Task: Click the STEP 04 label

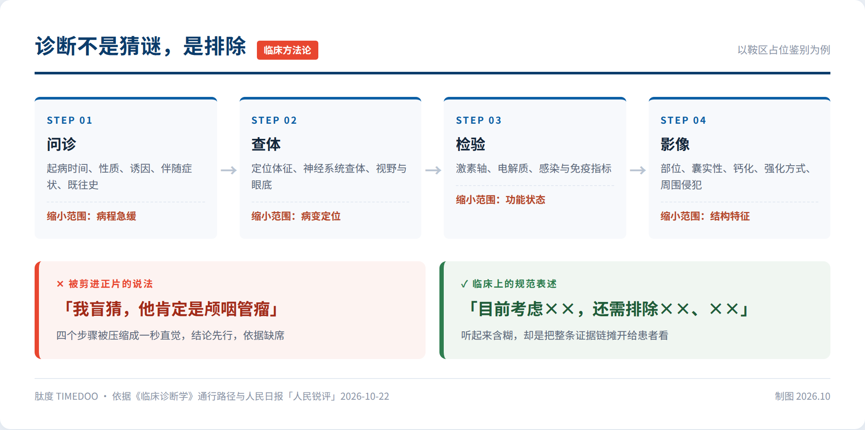Action: coord(683,120)
